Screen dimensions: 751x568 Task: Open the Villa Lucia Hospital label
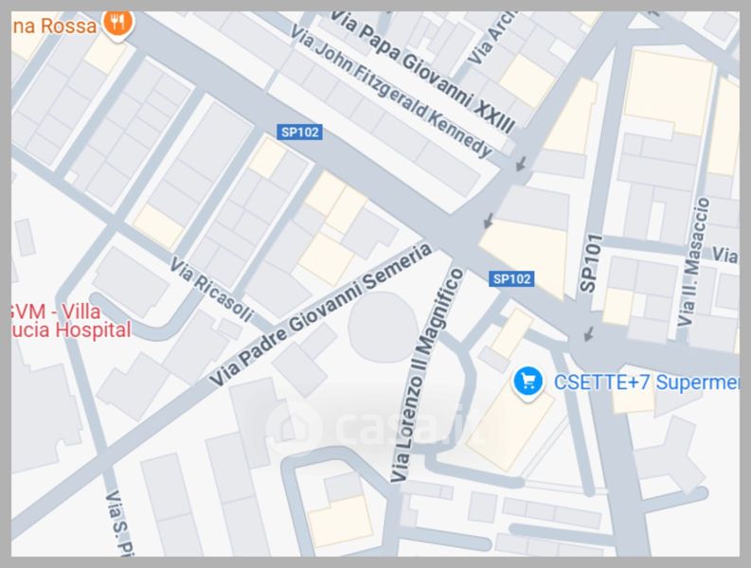pyautogui.click(x=70, y=321)
